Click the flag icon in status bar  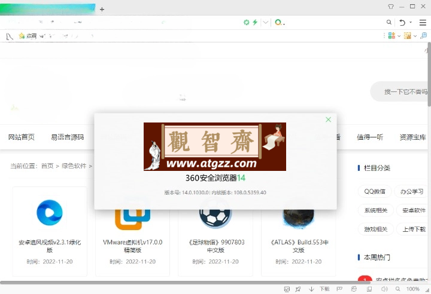coord(339,289)
